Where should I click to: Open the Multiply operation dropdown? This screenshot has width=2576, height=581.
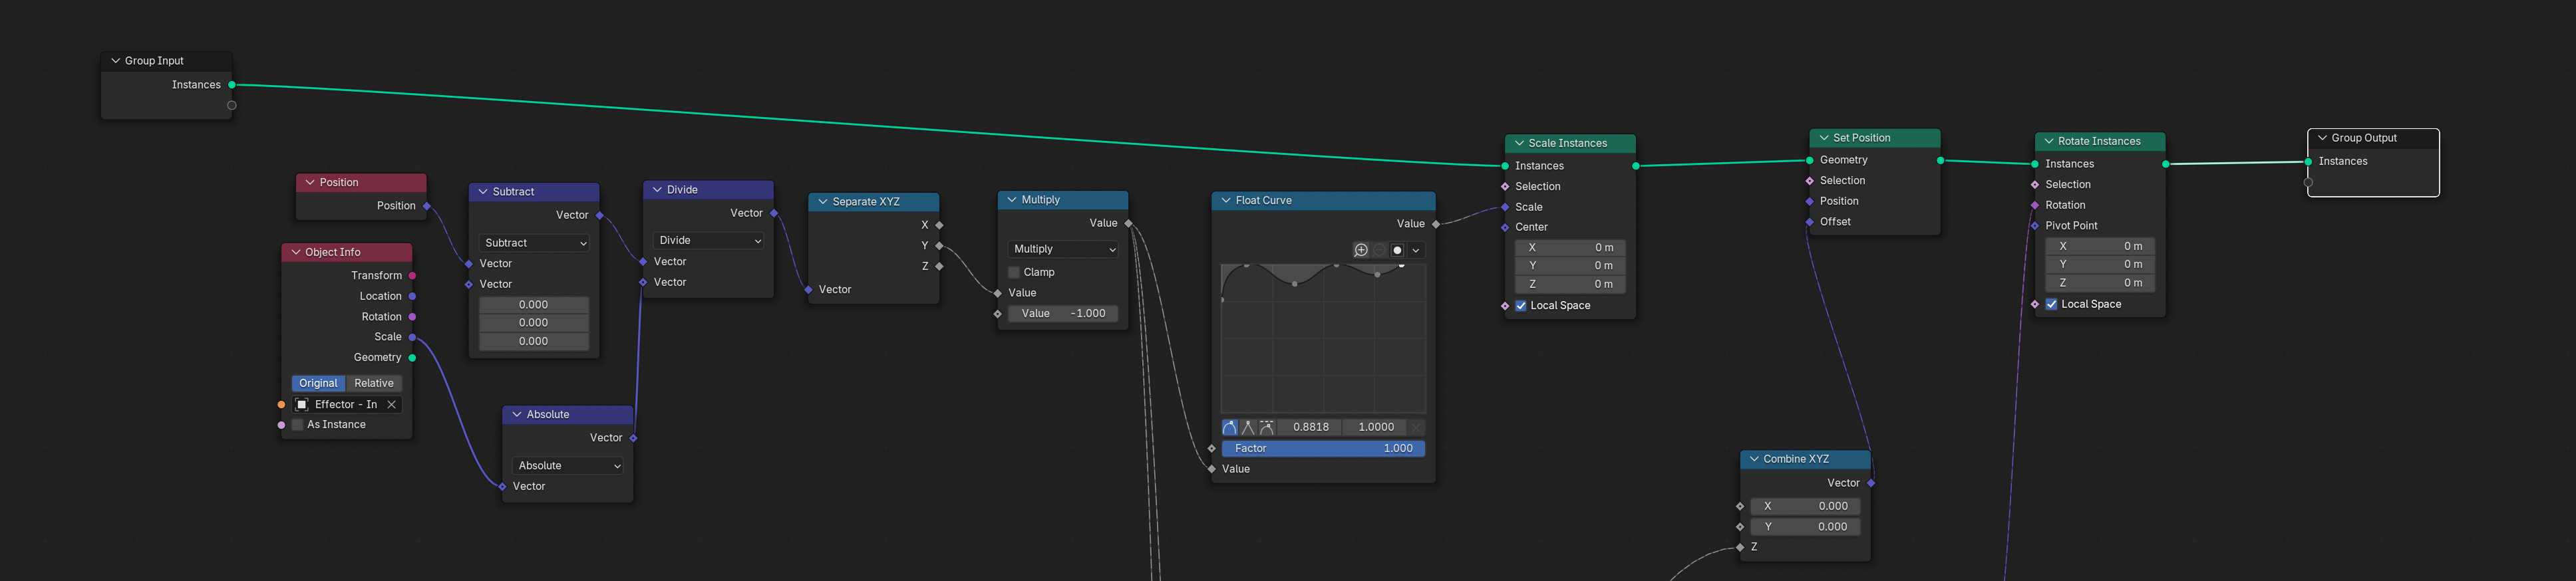pyautogui.click(x=1062, y=250)
